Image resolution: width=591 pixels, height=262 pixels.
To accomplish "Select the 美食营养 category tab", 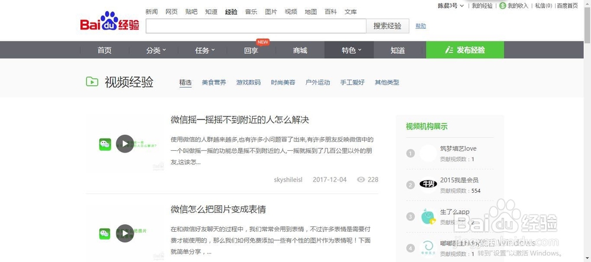I will tap(214, 83).
